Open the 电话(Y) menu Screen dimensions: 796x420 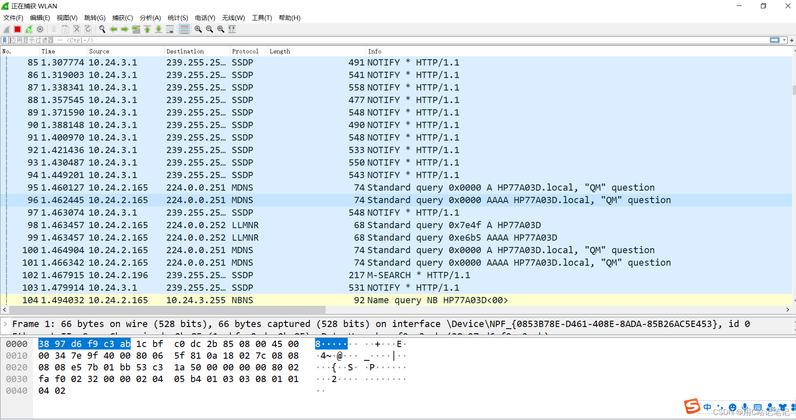(205, 18)
